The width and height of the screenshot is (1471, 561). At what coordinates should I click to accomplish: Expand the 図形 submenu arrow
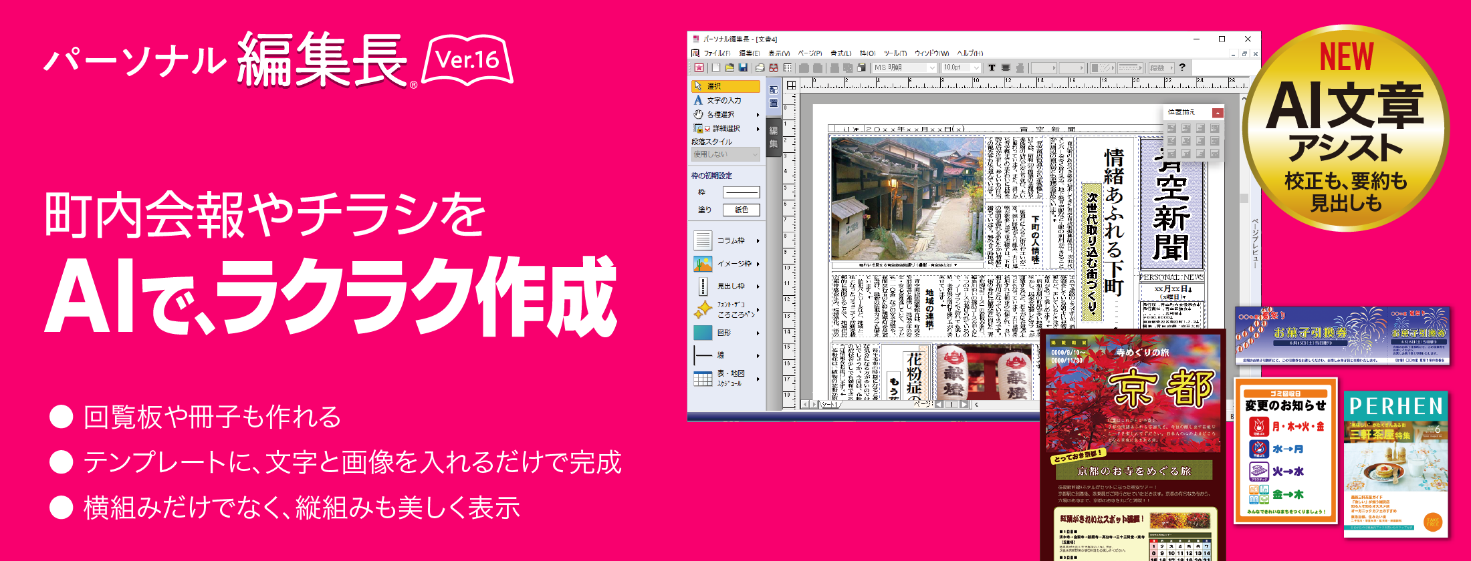[x=758, y=333]
